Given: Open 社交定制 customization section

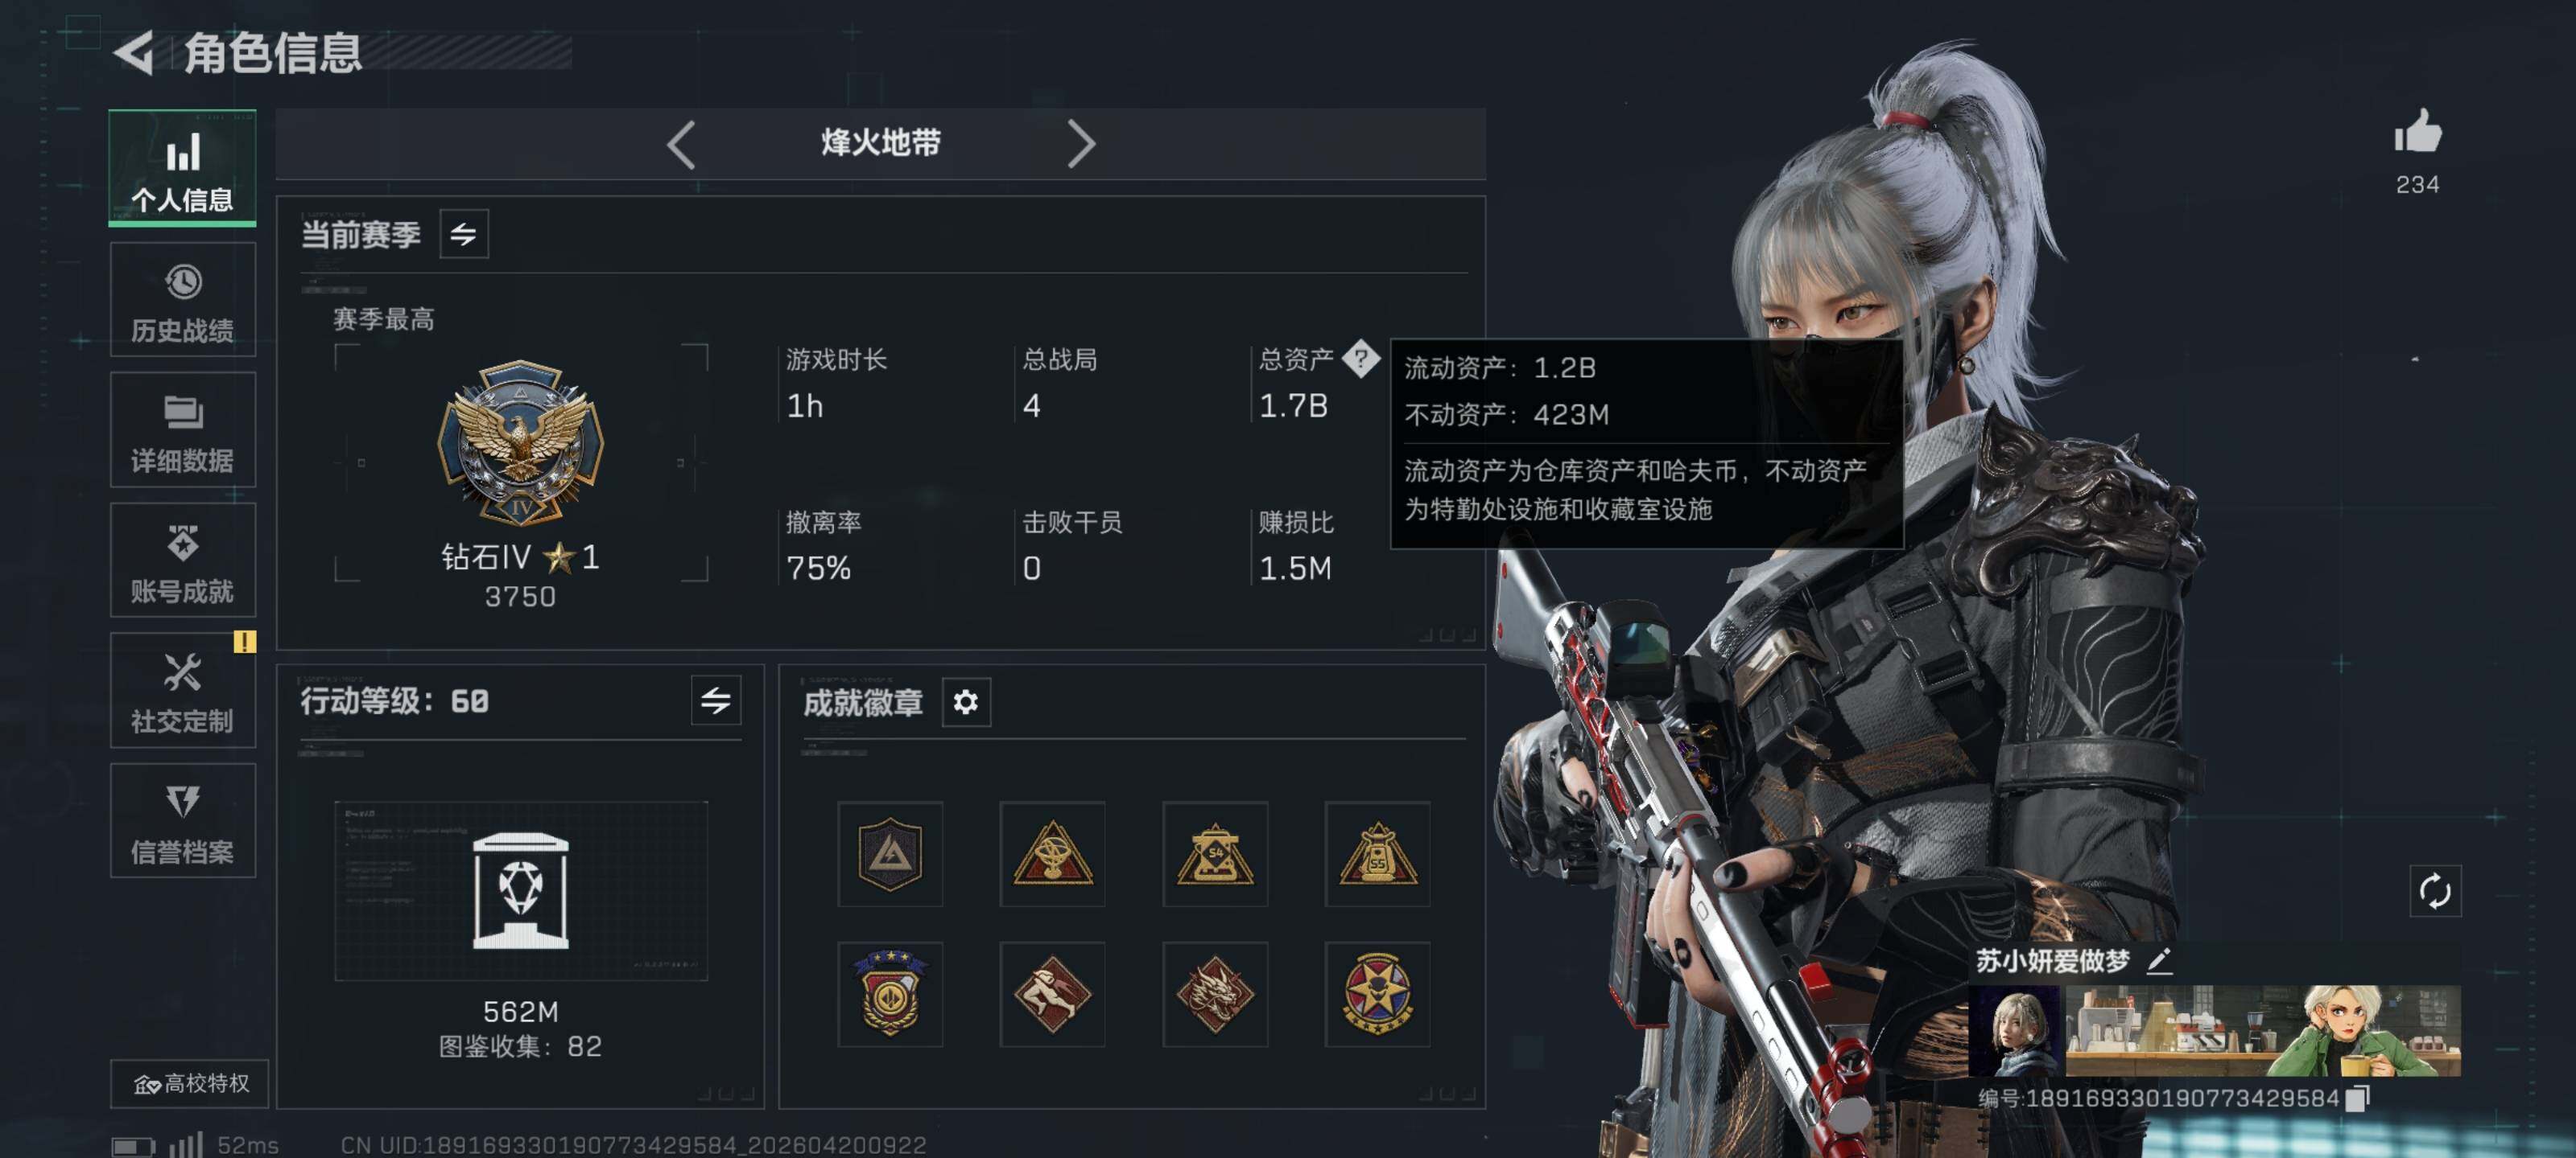Looking at the screenshot, I should (x=182, y=691).
